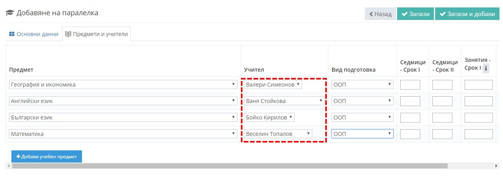Expand the ООП dropdown in the Математика row

pyautogui.click(x=362, y=134)
